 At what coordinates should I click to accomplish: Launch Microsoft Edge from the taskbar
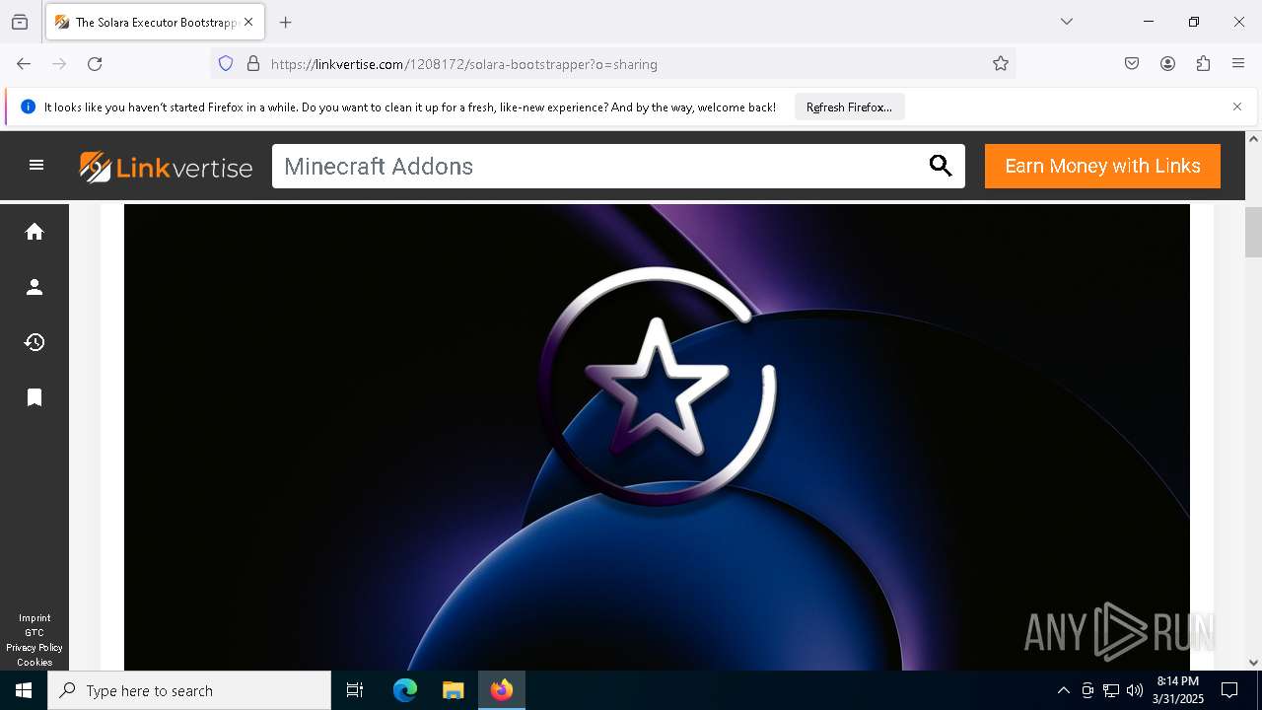(x=405, y=690)
